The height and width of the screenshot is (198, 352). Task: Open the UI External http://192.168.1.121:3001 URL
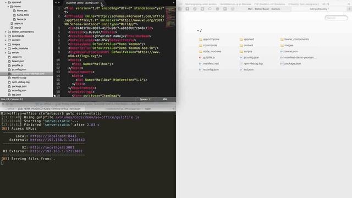[x=56, y=151]
